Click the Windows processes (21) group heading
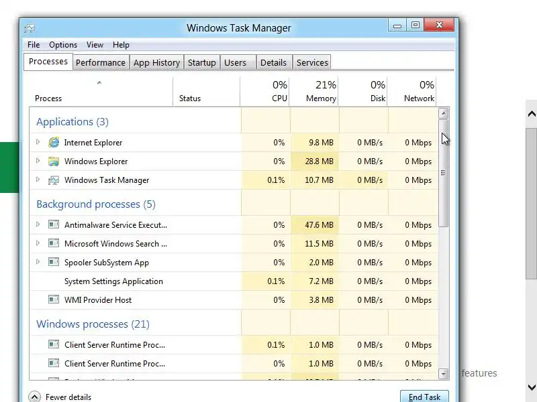Screen dimensions: 537x402 coord(93,324)
